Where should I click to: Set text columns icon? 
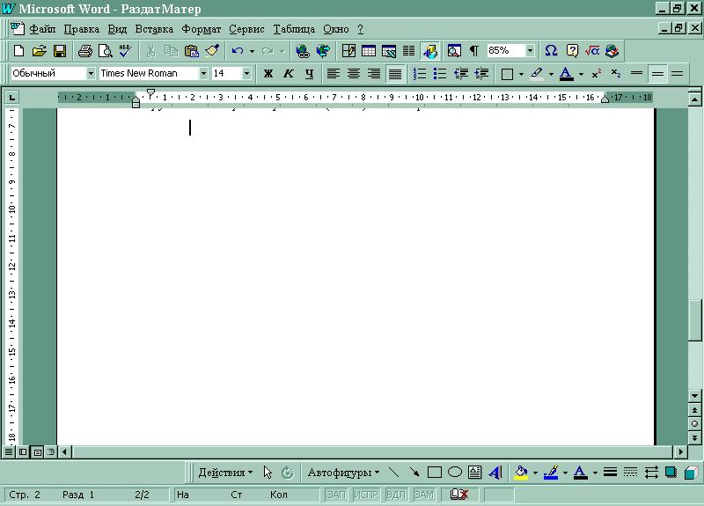(408, 51)
